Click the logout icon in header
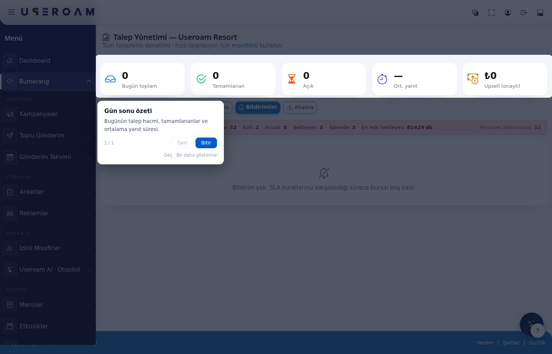 tap(524, 13)
